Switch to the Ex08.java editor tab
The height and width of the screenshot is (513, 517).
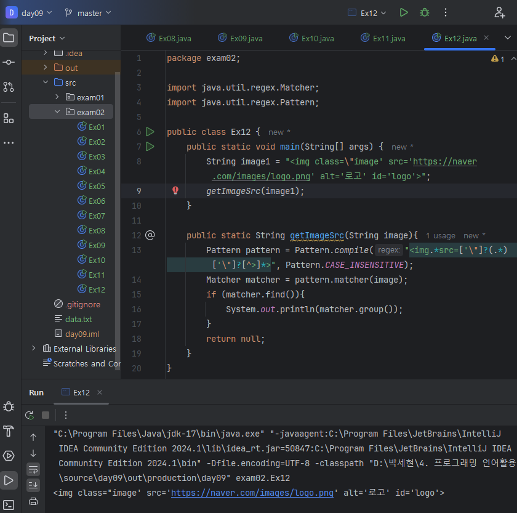(169, 38)
